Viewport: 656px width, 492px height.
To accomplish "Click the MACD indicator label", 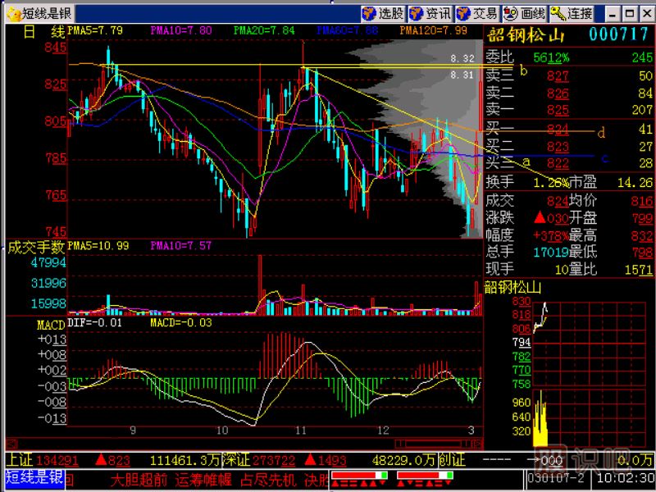I will [x=51, y=326].
